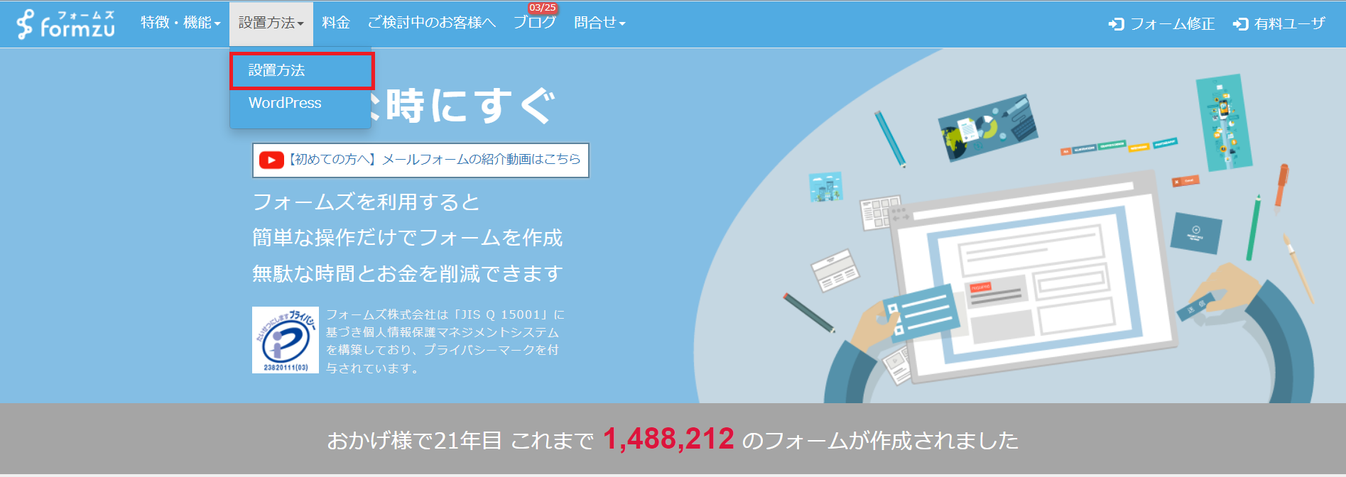
Task: Click the フォーム修正 link text
Action: (x=1172, y=24)
